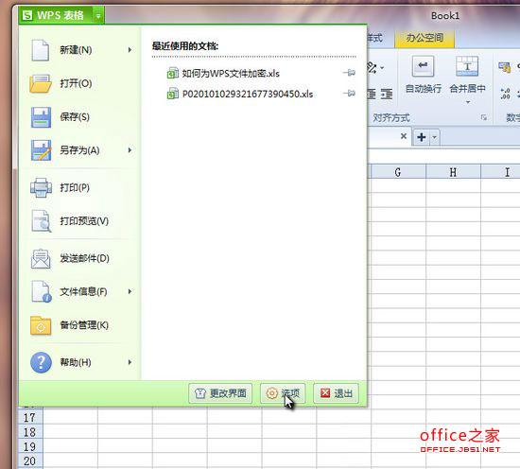Pin 如何为WPS文件加密.xls to recent list
The width and height of the screenshot is (520, 469).
[x=349, y=73]
